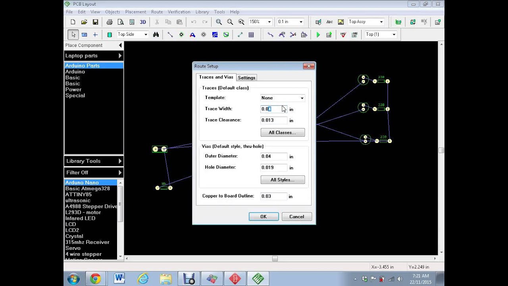508x286 pixels.
Task: Open the Top Assy layer dropdown
Action: pyautogui.click(x=381, y=22)
